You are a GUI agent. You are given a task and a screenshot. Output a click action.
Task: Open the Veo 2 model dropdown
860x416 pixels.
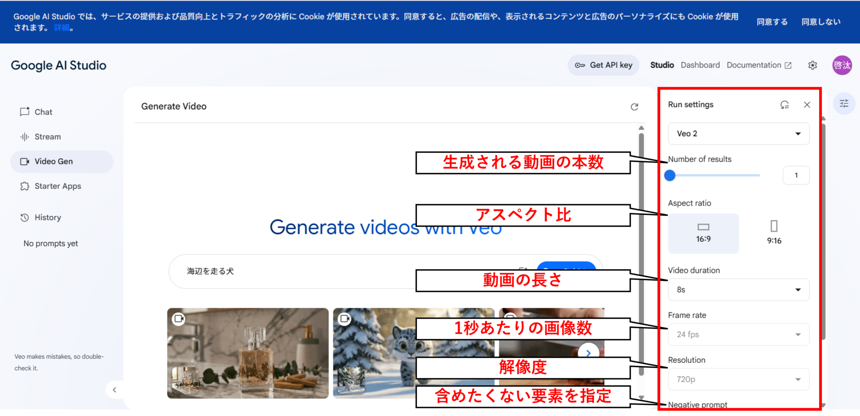pyautogui.click(x=739, y=133)
